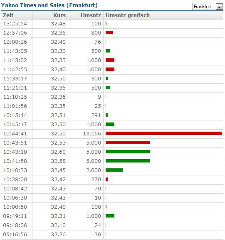The width and height of the screenshot is (225, 240).
Task: Select the volume value 9
Action: point(99,97)
